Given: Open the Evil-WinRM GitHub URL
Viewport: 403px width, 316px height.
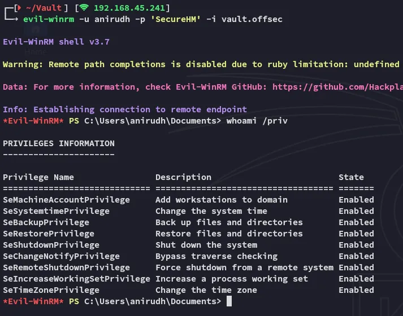Looking at the screenshot, I should coord(337,87).
